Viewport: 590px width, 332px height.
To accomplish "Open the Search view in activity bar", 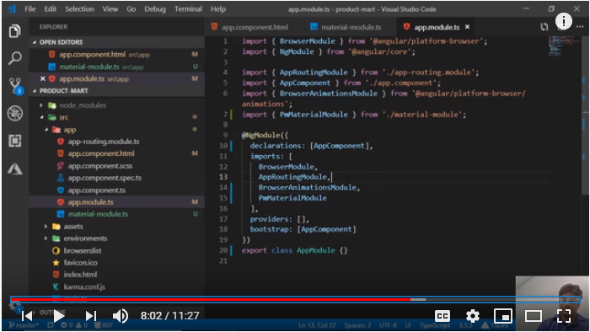I will coord(14,58).
